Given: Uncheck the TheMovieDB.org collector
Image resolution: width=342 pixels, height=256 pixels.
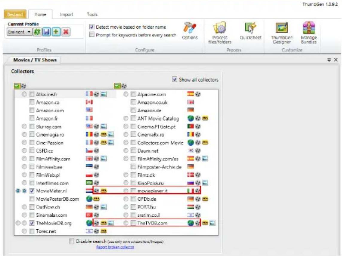Looking at the screenshot, I should click(32, 223).
